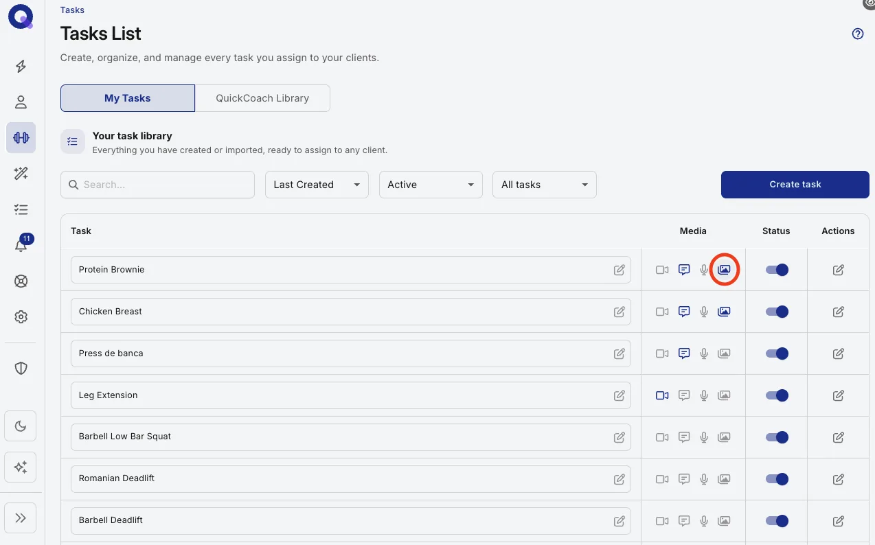
Task: Click Chicken Breast image media icon
Action: click(724, 312)
